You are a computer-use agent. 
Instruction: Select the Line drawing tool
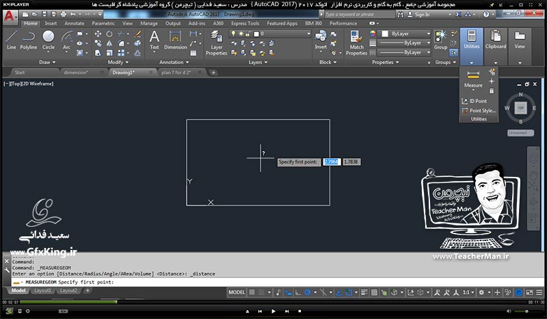[11, 40]
